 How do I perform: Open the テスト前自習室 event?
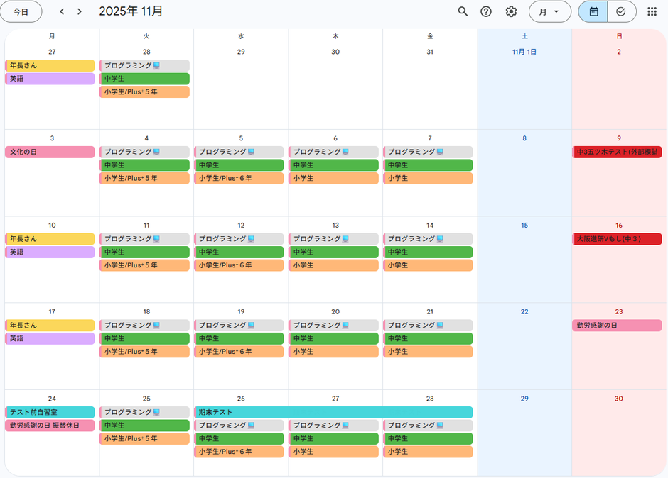[x=50, y=413]
